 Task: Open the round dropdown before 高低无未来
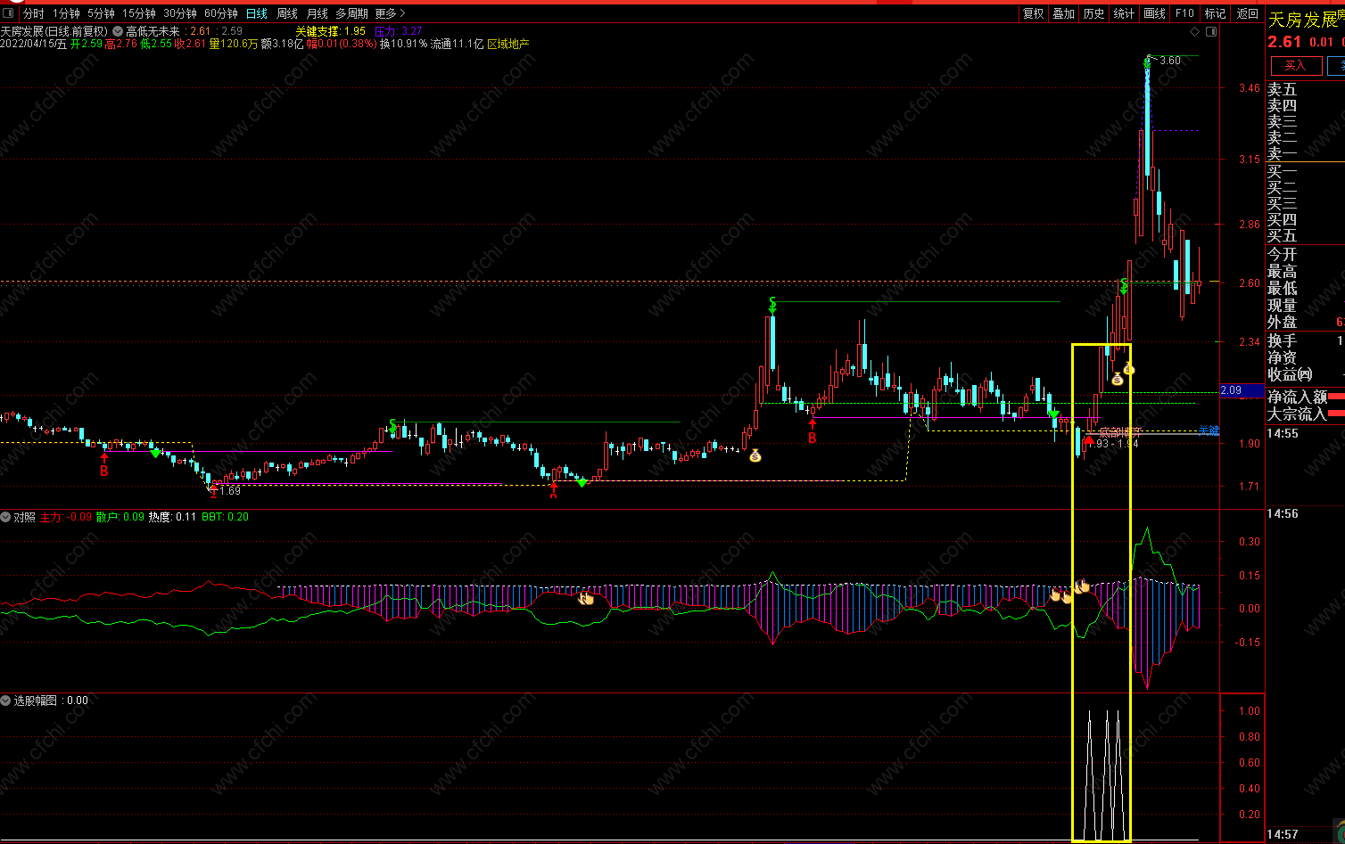pyautogui.click(x=118, y=31)
